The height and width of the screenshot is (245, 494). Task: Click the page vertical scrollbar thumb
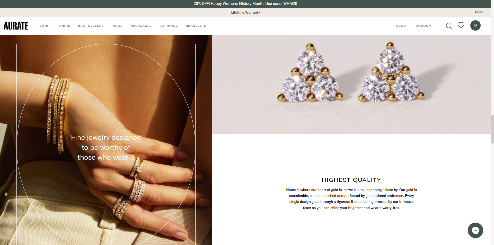(x=492, y=129)
